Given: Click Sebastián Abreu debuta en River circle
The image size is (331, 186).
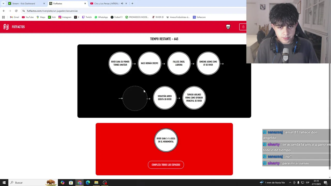Looking at the screenshot, I should (165, 98).
